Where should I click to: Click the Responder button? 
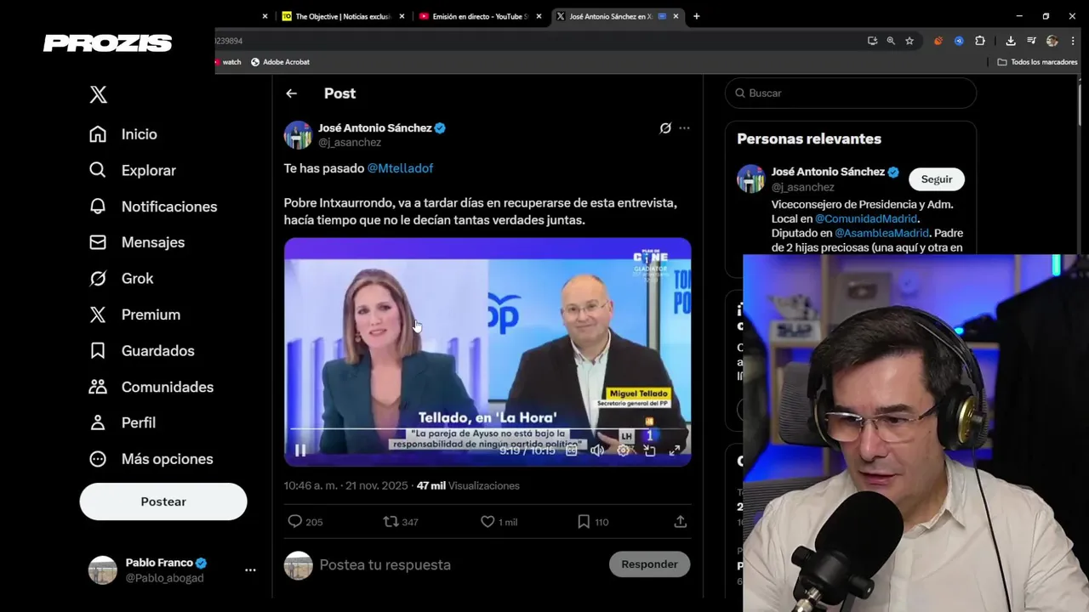coord(649,564)
